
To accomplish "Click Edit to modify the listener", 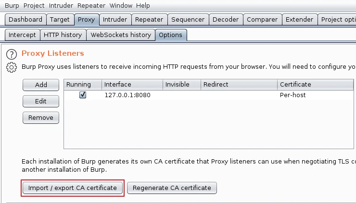I will click(x=41, y=101).
